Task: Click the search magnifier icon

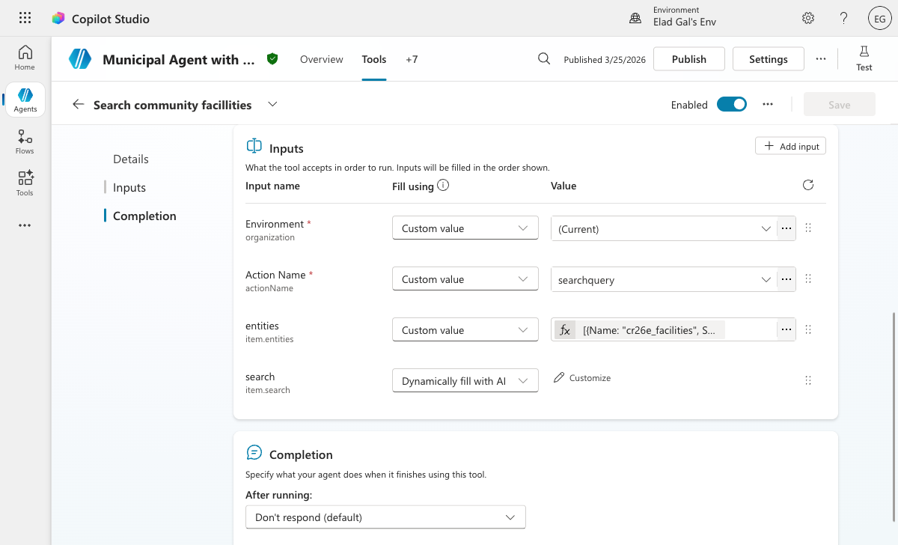Action: click(544, 59)
